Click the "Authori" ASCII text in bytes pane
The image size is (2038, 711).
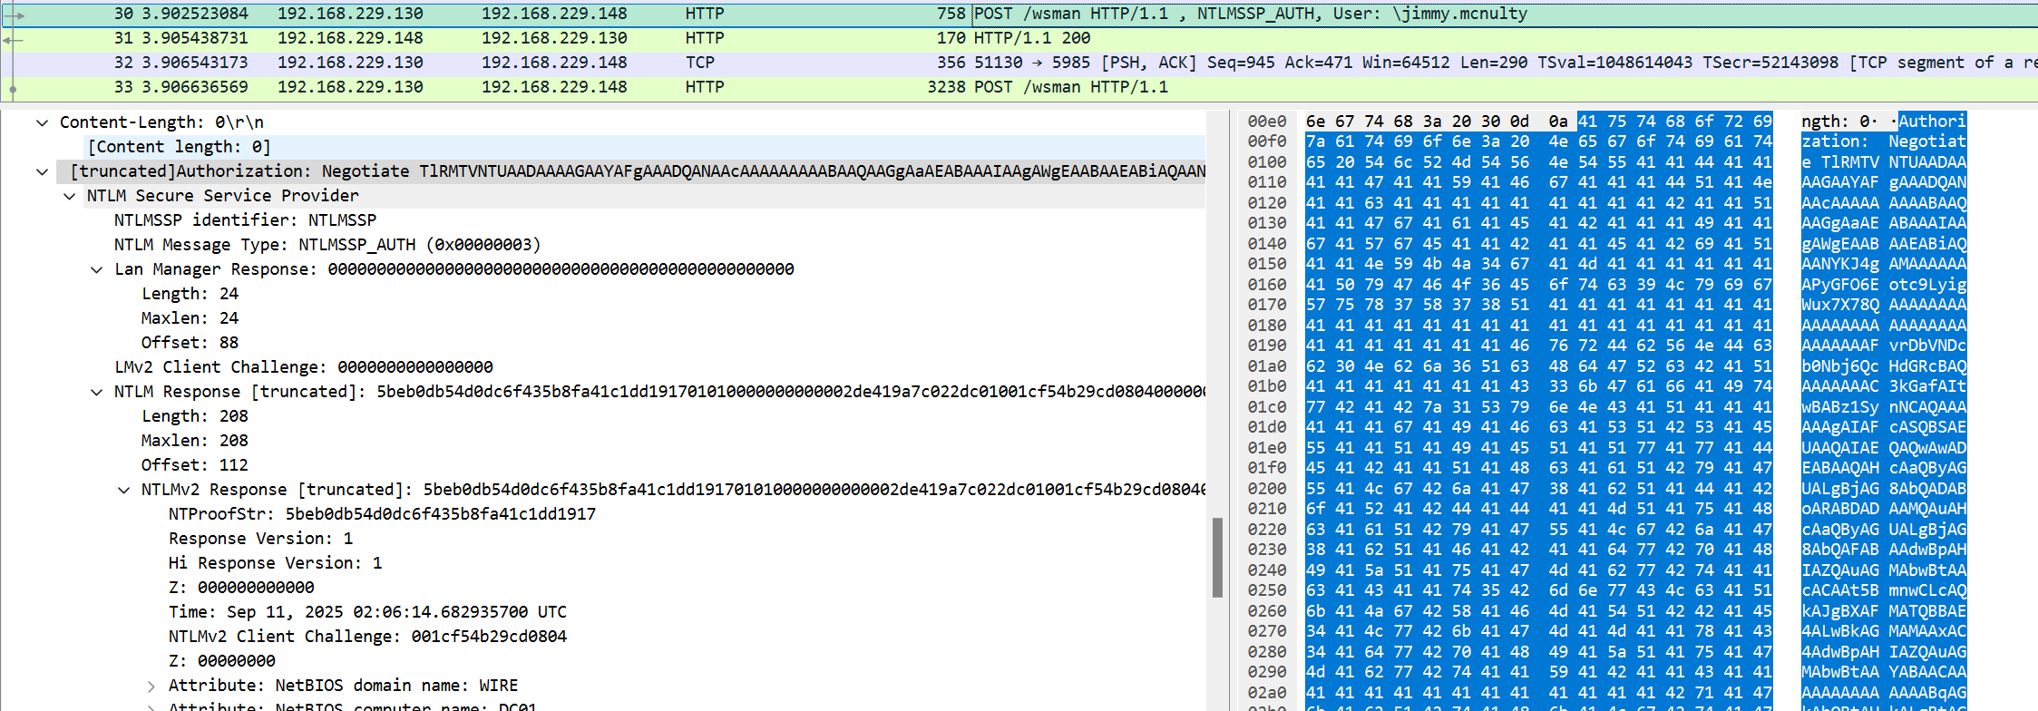[1932, 122]
